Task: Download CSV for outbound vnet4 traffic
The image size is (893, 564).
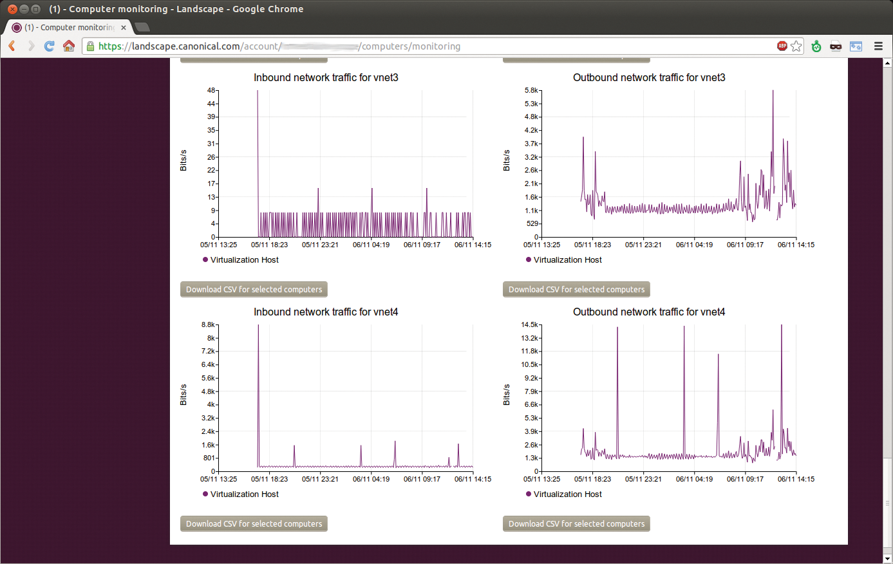Action: point(576,523)
